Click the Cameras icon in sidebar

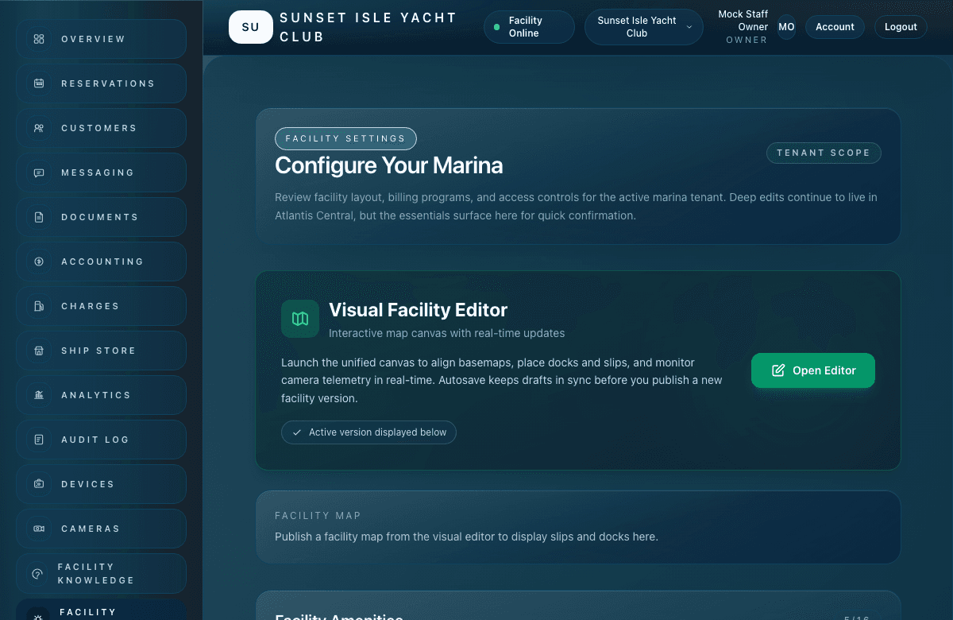coord(39,529)
